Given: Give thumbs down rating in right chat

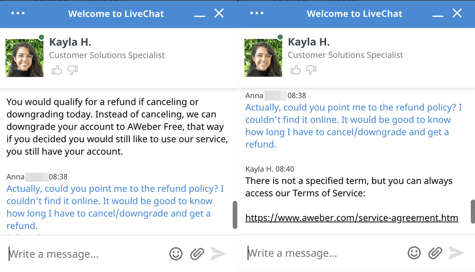Looking at the screenshot, I should click(312, 70).
